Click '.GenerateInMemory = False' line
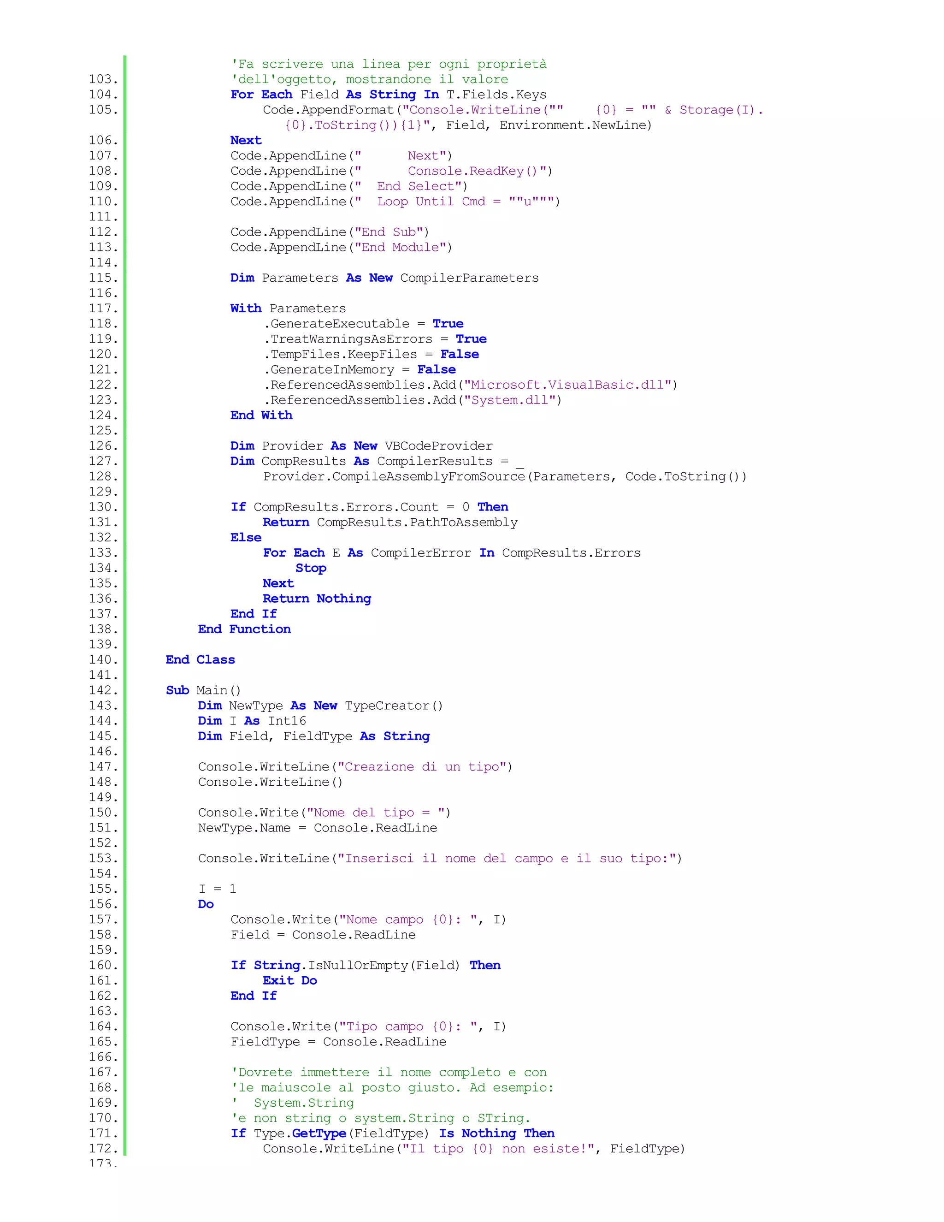Viewport: 944px width, 1222px height. (359, 370)
